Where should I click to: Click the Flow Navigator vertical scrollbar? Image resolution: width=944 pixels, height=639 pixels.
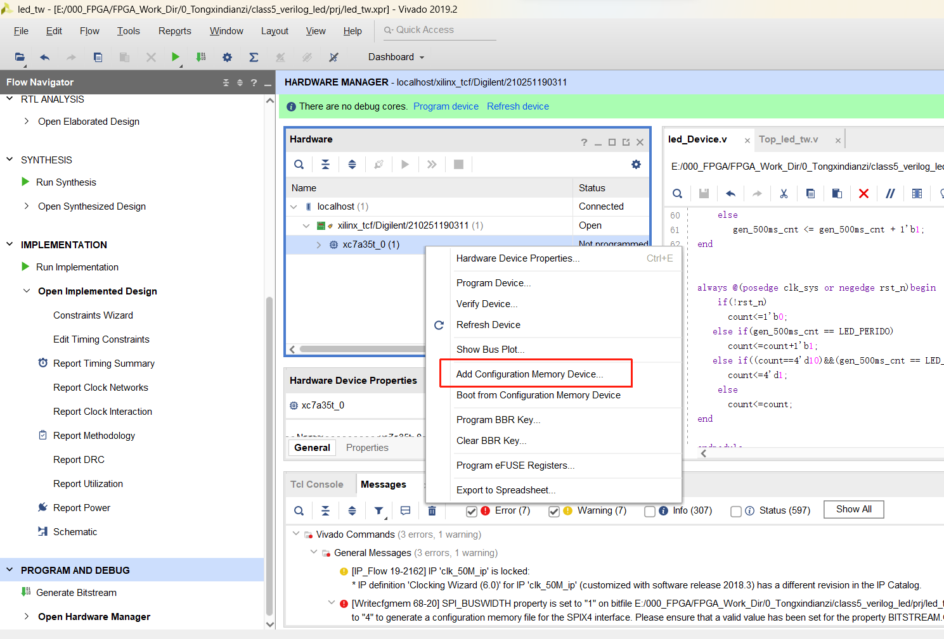[269, 456]
